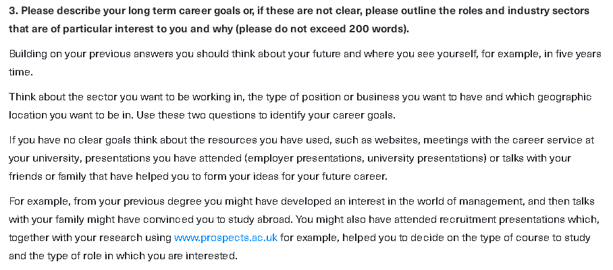The width and height of the screenshot is (613, 270).
Task: Click the number "3." at the heading start
Action: tap(13, 11)
